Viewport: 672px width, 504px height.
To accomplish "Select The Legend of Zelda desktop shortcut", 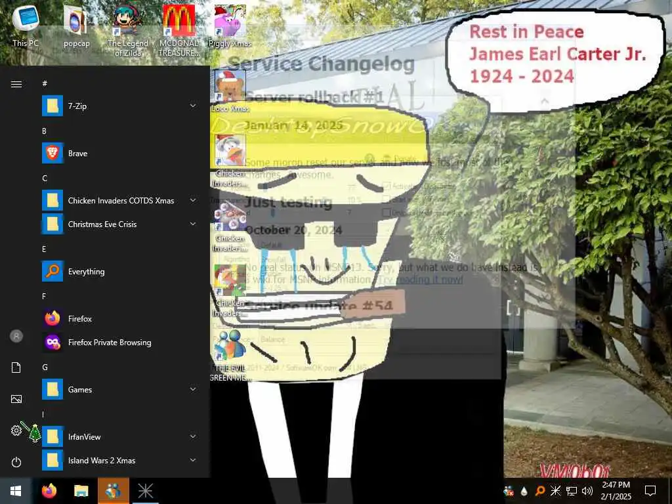I will 128,31.
